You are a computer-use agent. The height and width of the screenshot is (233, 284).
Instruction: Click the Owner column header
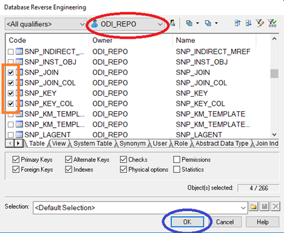click(x=130, y=41)
